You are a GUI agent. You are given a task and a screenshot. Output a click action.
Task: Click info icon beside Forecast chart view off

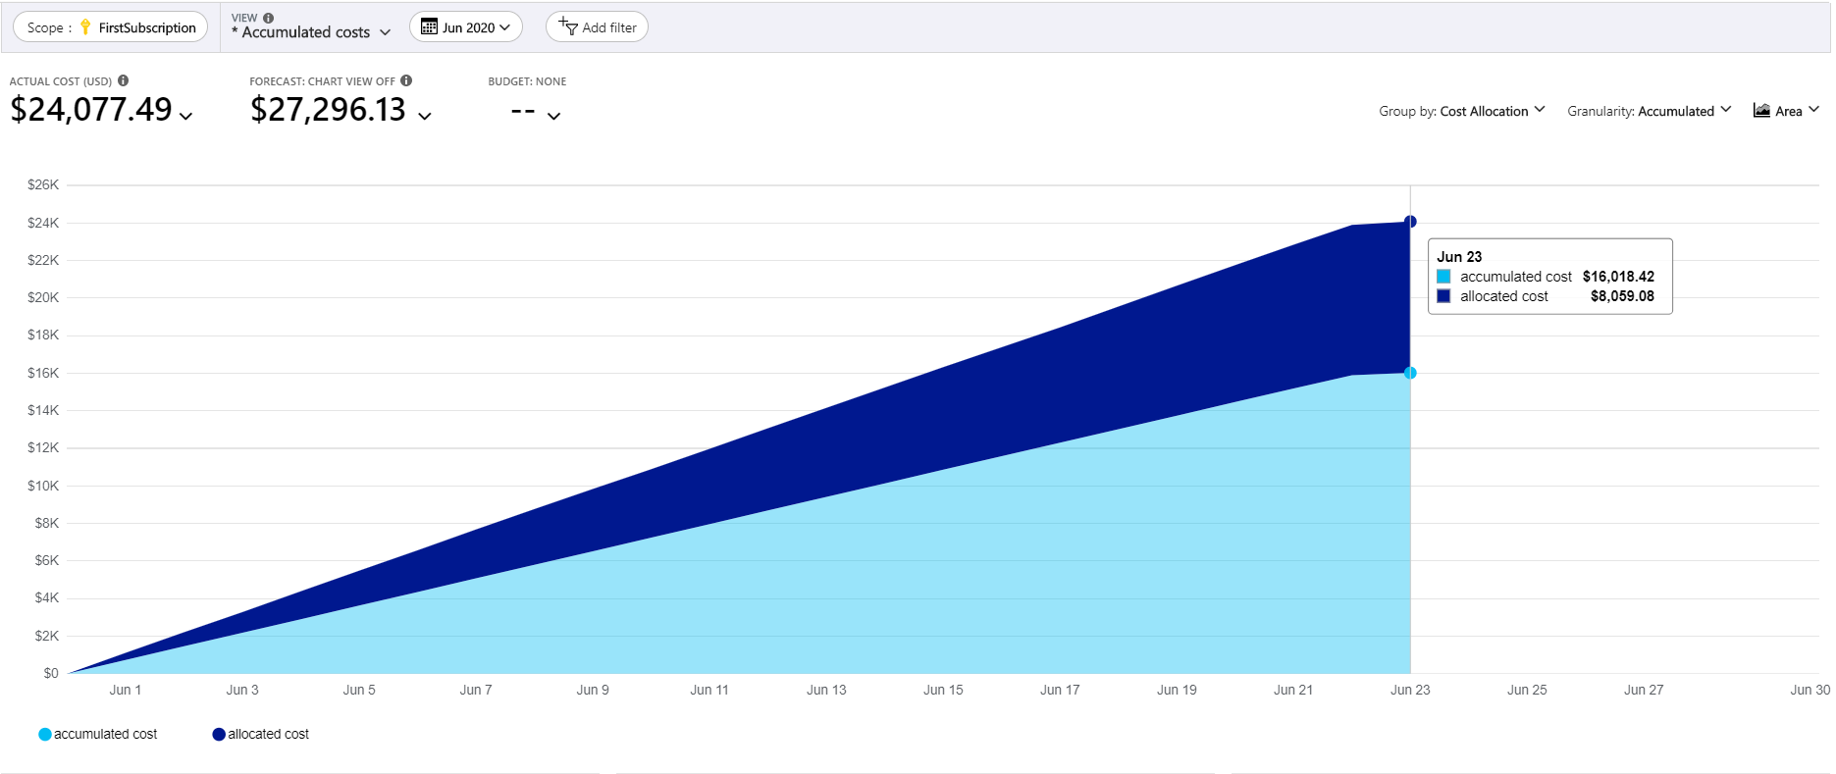coord(406,80)
